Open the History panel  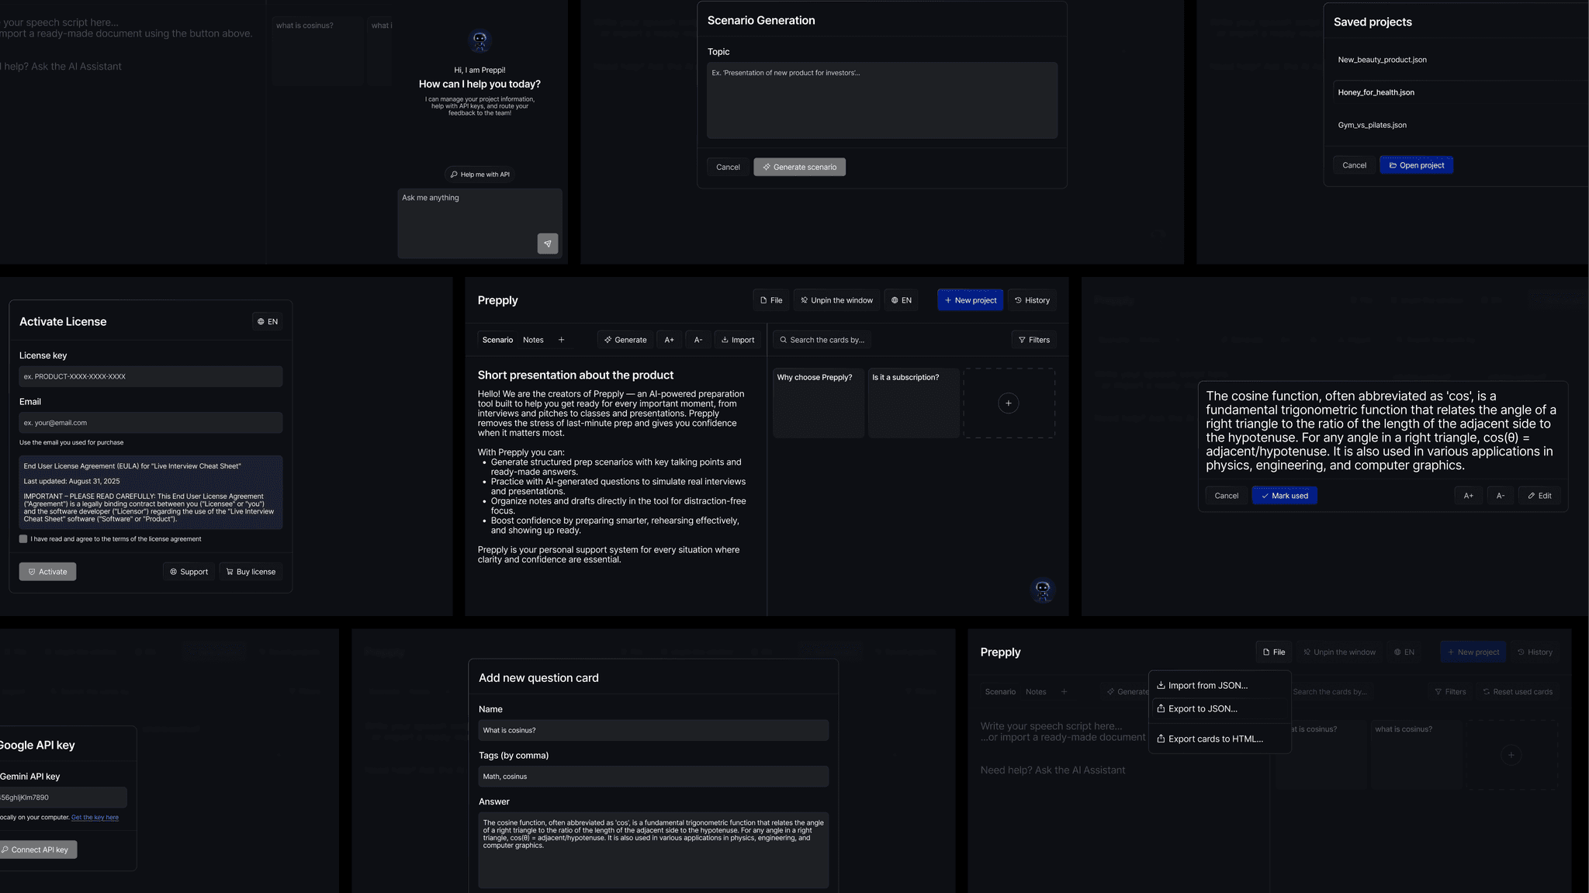point(1031,300)
